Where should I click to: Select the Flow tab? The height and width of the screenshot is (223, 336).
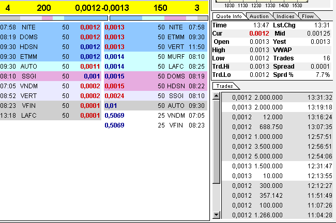pos(308,16)
